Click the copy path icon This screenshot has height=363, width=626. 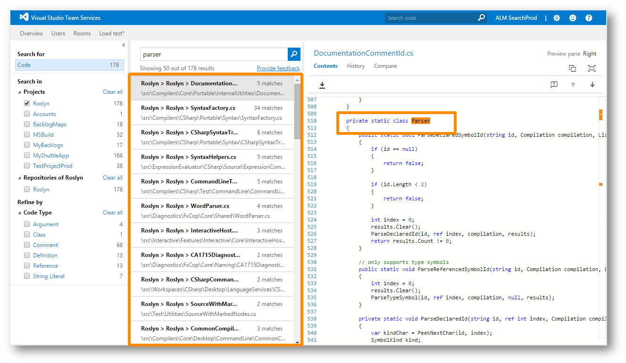pyautogui.click(x=572, y=68)
